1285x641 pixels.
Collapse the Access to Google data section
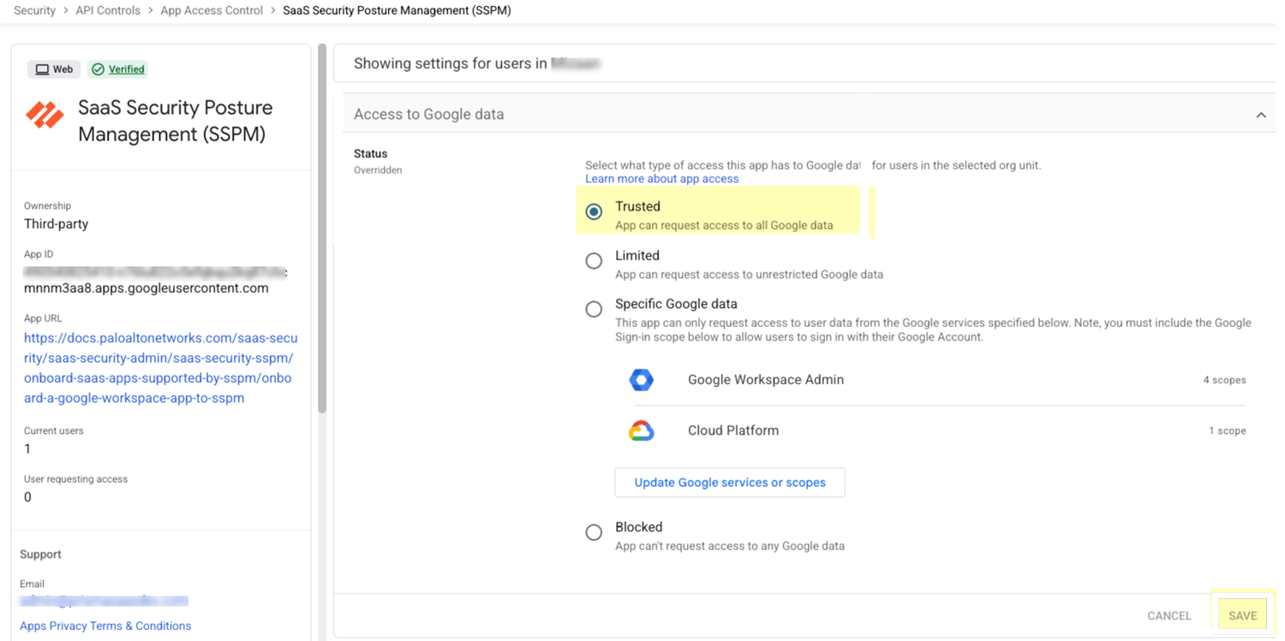click(1261, 115)
